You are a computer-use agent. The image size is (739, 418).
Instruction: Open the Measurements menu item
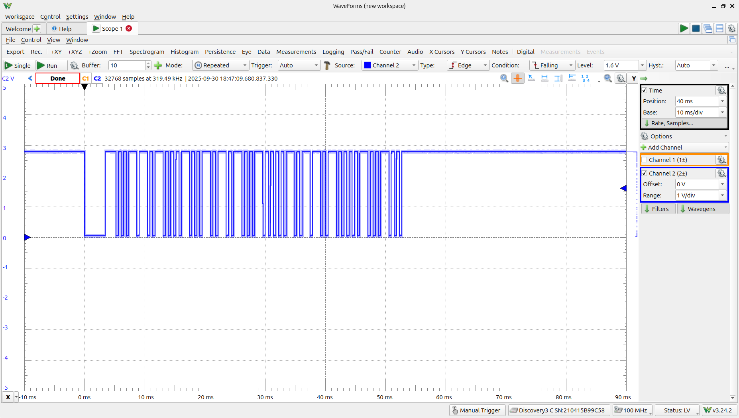[x=296, y=52]
